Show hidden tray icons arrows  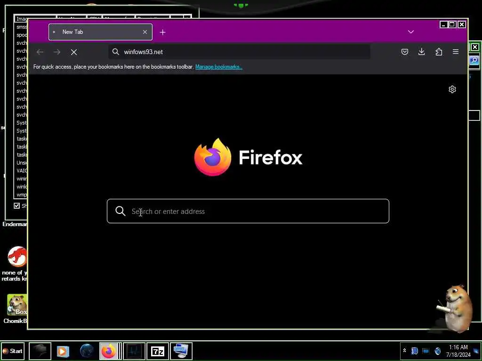404,351
